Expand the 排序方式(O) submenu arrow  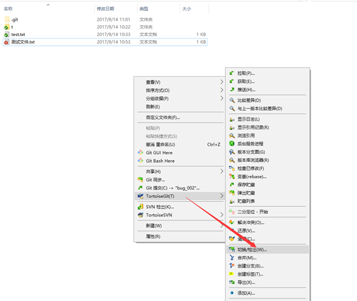pos(222,90)
